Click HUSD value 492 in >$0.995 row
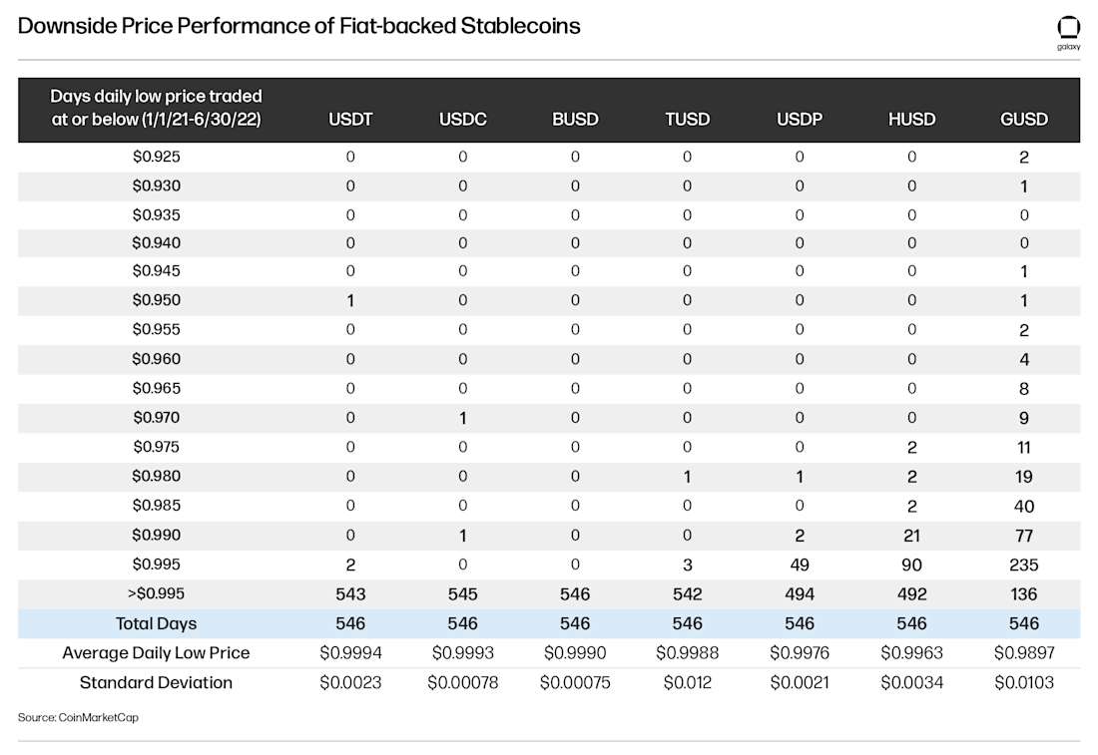Image resolution: width=1098 pixels, height=755 pixels. 911,594
